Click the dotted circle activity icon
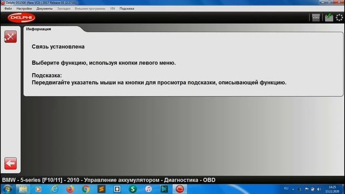This screenshot has height=194, width=345. pos(339,18)
